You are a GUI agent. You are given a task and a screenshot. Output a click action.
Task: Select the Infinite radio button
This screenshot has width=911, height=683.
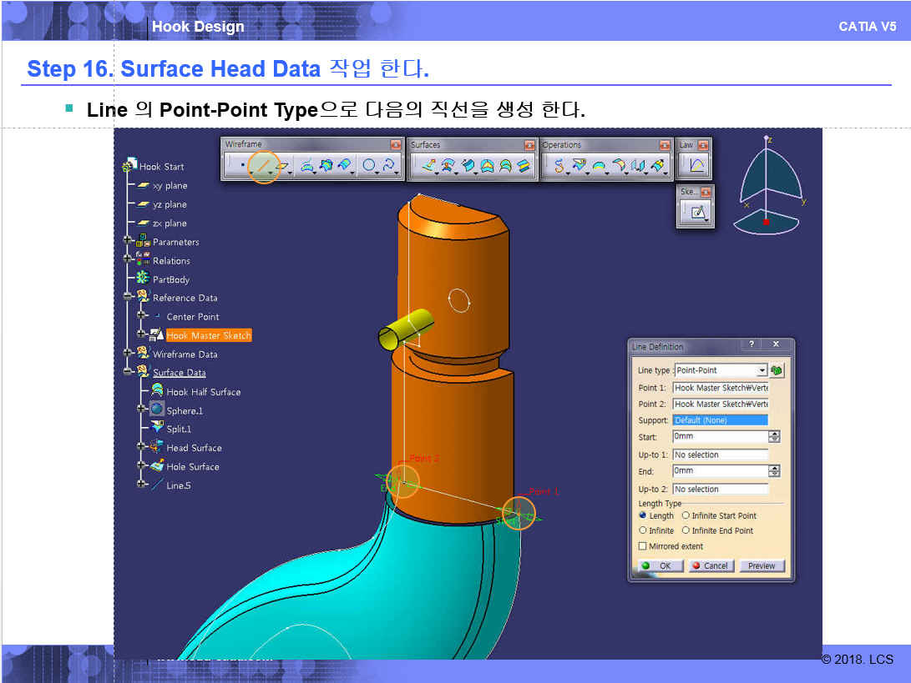click(x=643, y=530)
